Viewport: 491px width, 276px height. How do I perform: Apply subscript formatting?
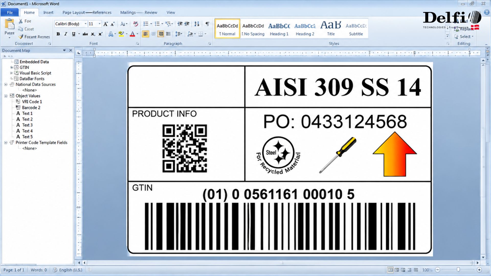pos(93,34)
